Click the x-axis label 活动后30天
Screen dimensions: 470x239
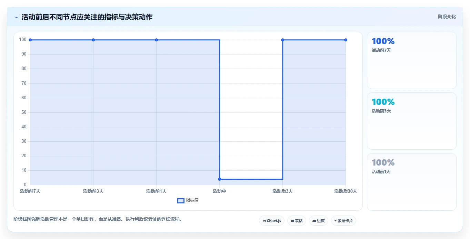point(346,191)
